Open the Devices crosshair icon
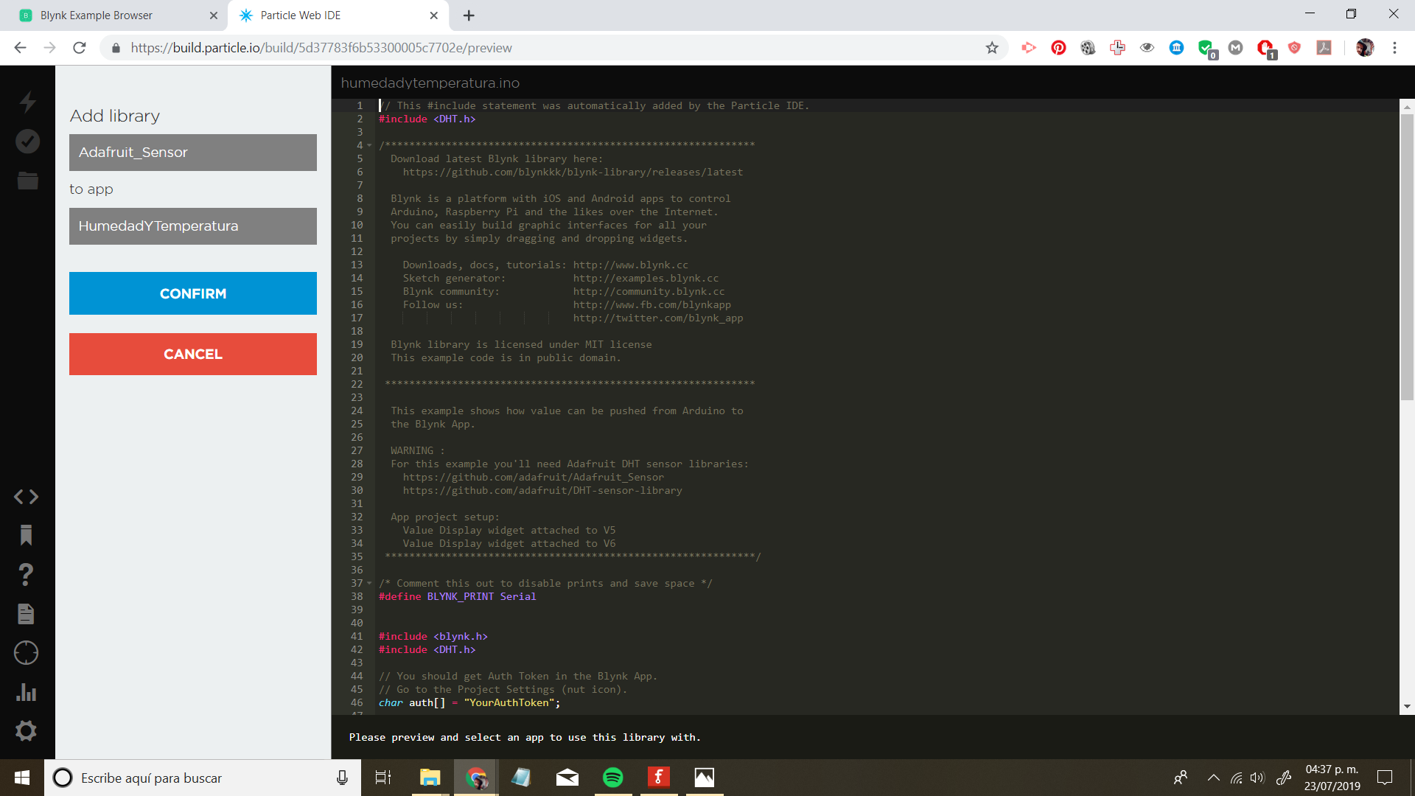 coord(26,653)
